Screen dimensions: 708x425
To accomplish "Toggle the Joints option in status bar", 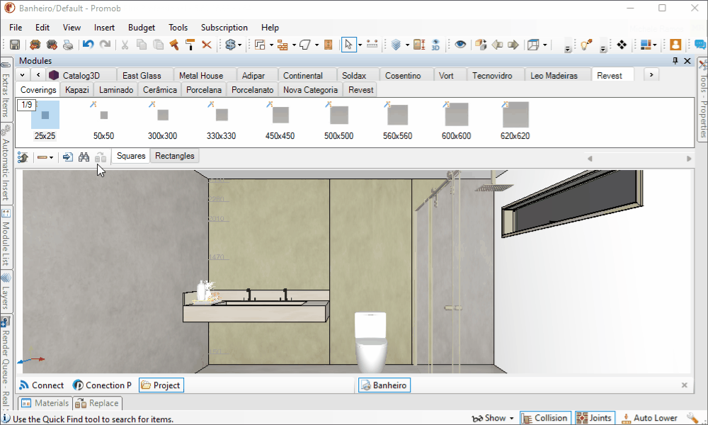I will (x=595, y=418).
